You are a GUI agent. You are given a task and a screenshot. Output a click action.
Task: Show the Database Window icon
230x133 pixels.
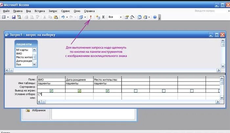point(139,17)
